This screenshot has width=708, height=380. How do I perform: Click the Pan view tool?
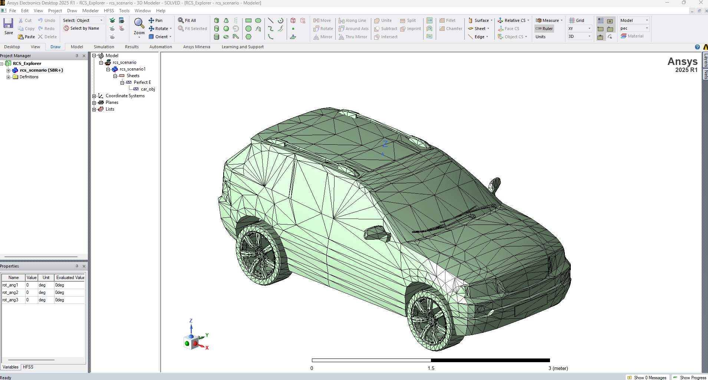pos(156,20)
